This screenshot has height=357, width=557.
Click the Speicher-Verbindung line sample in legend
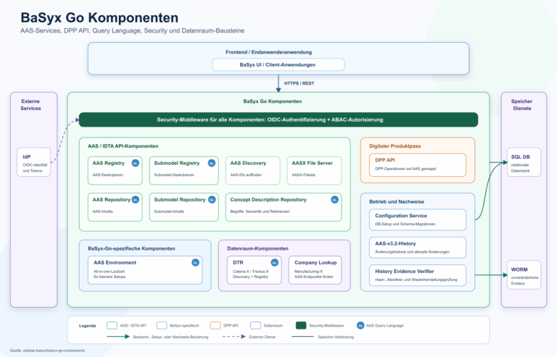(302, 337)
